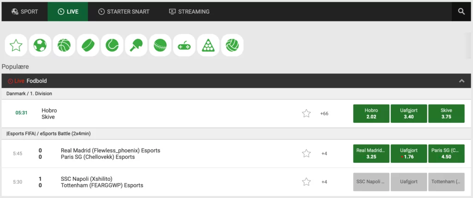Viewport: 473px width, 198px height.
Task: Star the Real Madrid vs Paris SG match
Action: (x=306, y=154)
